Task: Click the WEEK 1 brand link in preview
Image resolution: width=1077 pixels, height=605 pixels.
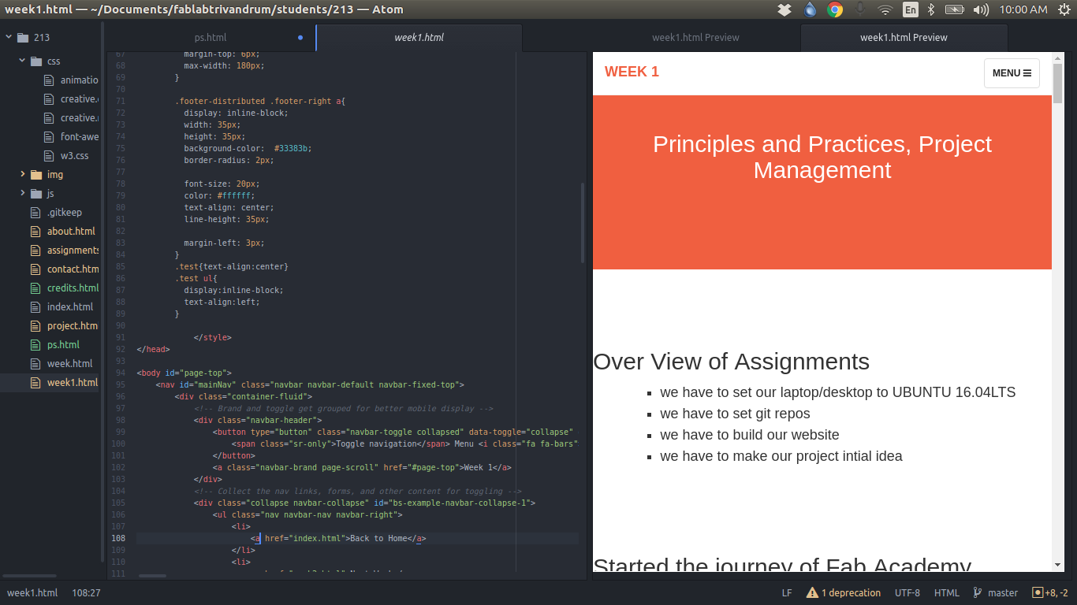Action: [x=632, y=72]
